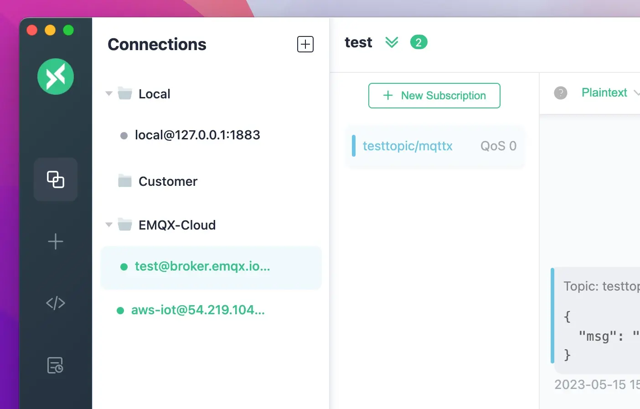This screenshot has width=640, height=409.
Task: Click the plus icon to add a new connection
Action: (x=55, y=241)
